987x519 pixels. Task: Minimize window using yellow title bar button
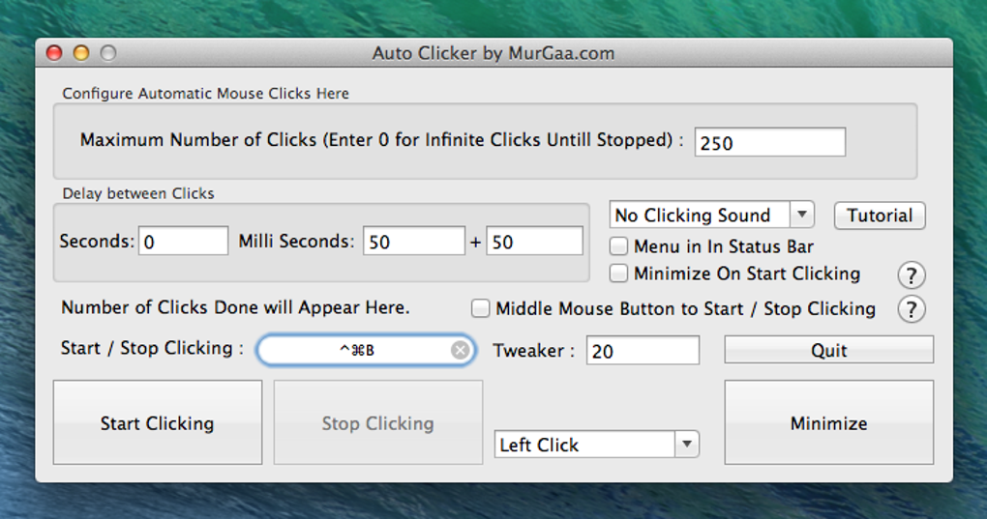(81, 53)
